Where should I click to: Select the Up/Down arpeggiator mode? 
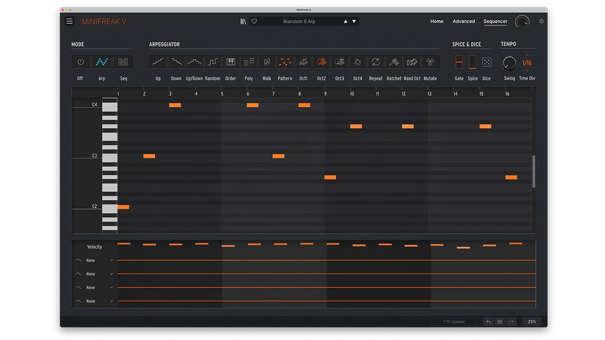[195, 62]
